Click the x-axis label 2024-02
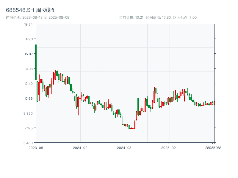Viewport: 238px width, 178px height. pos(80,148)
